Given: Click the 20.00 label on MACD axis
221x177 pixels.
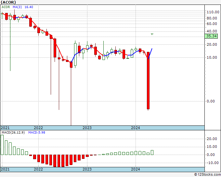Looking at the screenshot, I should (x=212, y=139).
